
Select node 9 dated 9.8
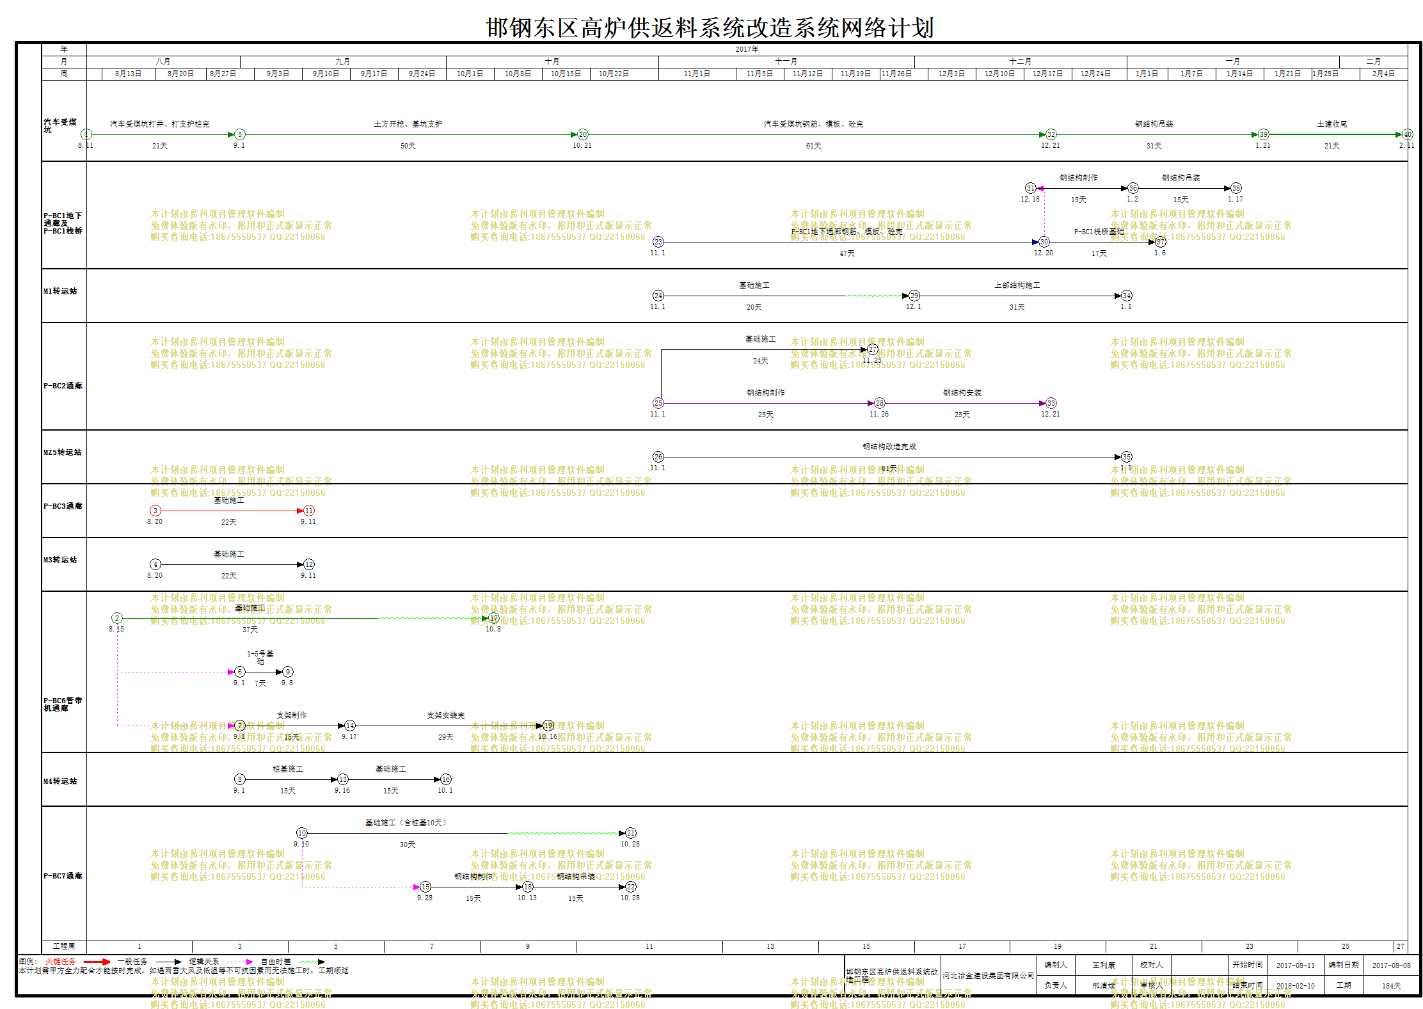coord(288,672)
